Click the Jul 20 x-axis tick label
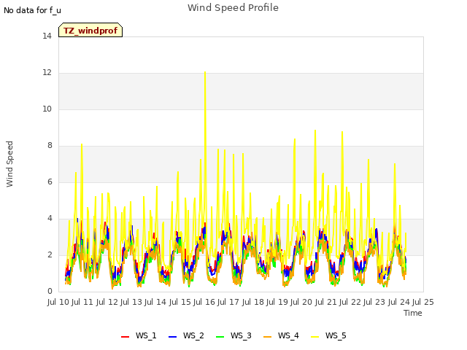Screen dimensions: 467x350 tap(301, 302)
